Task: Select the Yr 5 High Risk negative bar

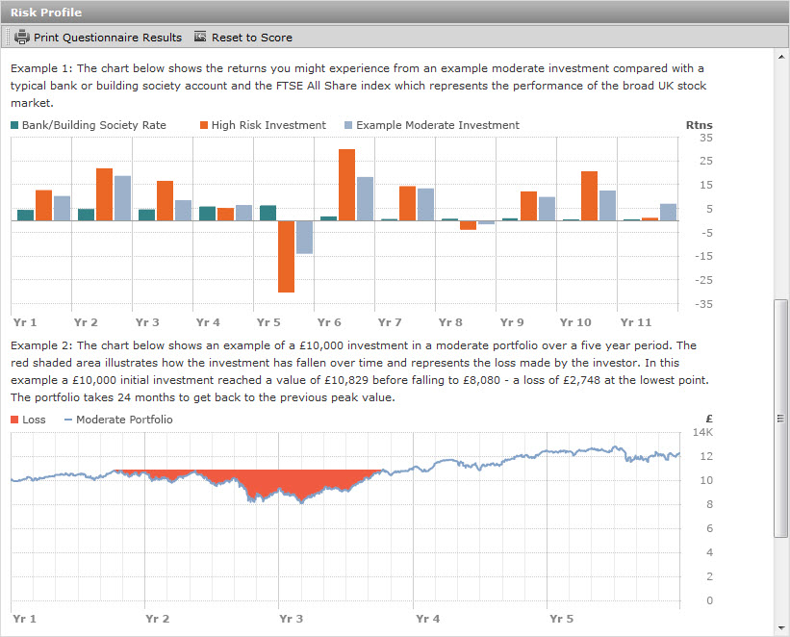Action: point(287,256)
